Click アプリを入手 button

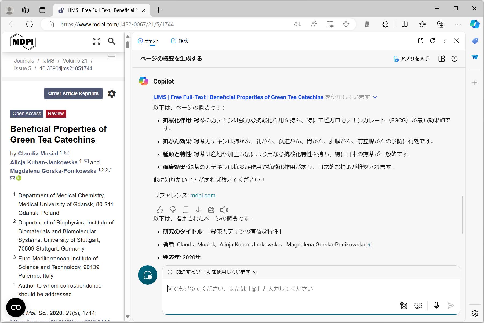point(411,59)
